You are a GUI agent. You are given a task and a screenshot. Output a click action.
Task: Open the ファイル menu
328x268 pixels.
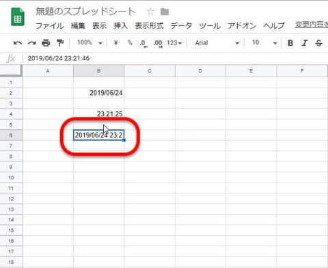point(50,25)
